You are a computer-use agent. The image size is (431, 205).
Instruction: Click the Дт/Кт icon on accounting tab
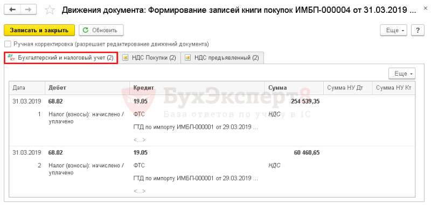coord(11,58)
